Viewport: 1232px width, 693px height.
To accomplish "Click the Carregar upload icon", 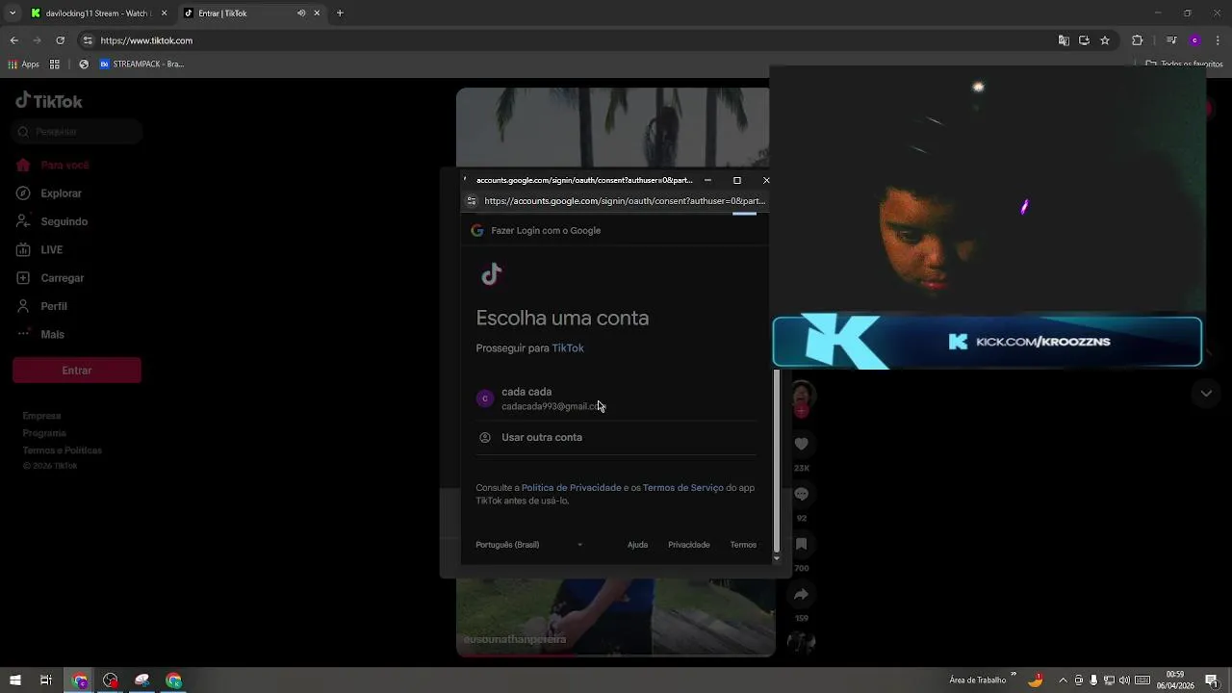I will 23,278.
